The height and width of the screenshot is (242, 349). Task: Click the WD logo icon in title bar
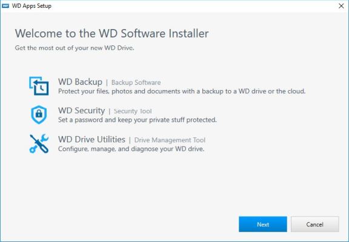[x=5, y=6]
